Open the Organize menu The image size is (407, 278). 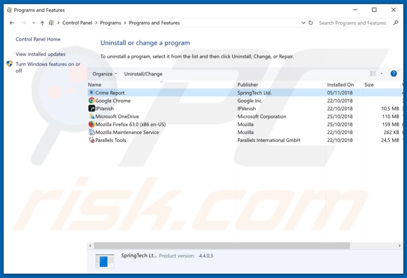(x=105, y=74)
